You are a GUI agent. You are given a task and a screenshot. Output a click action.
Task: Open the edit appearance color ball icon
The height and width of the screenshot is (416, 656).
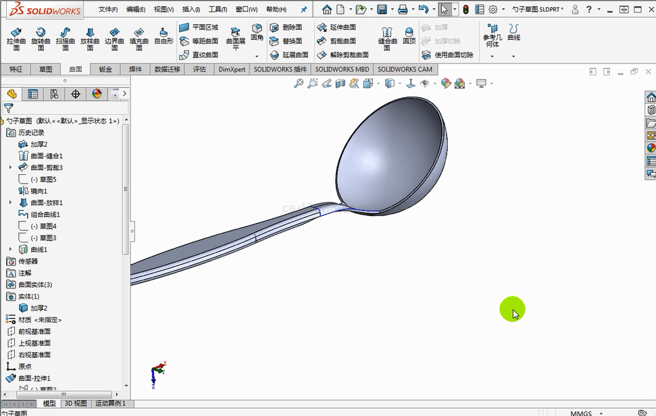445,83
